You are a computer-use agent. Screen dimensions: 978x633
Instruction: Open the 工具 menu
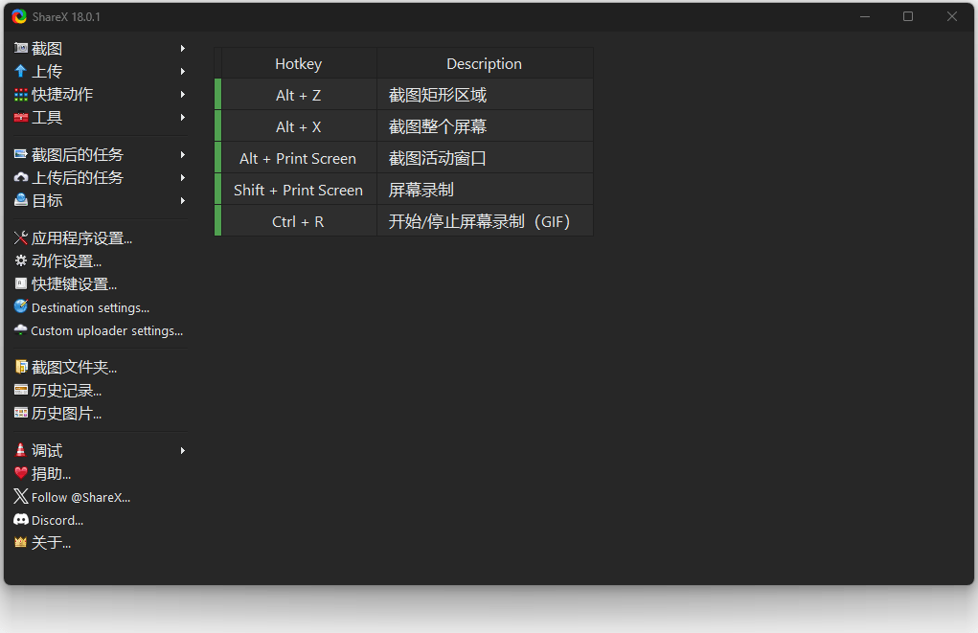[100, 117]
